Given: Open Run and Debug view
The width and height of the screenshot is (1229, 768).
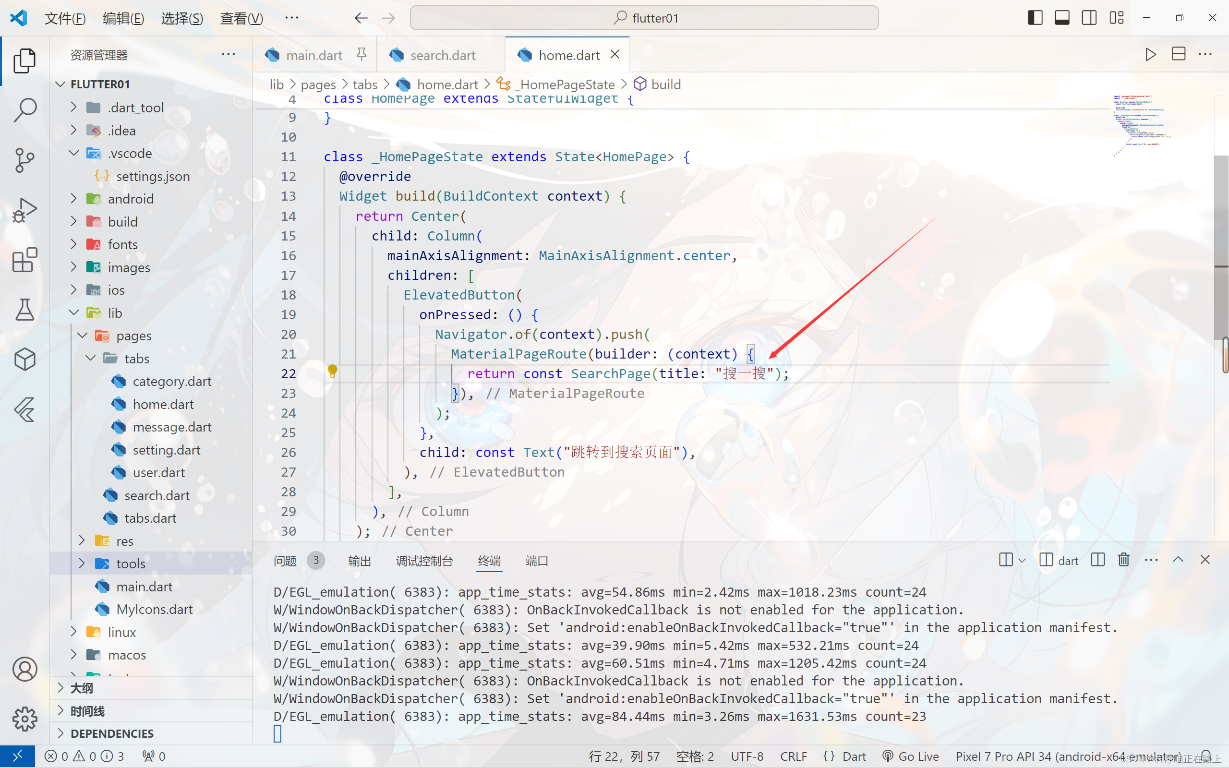Looking at the screenshot, I should tap(24, 210).
